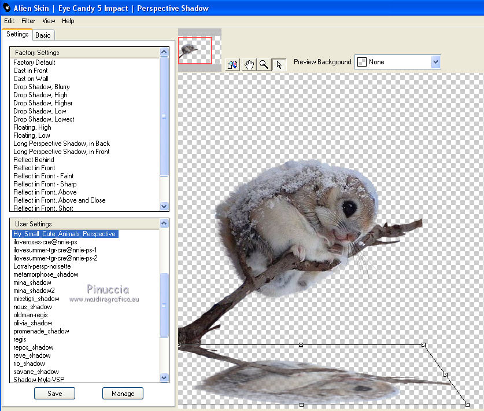Select Reflect in Front - Sharp
Screen dimensions: 484x411
click(x=45, y=184)
